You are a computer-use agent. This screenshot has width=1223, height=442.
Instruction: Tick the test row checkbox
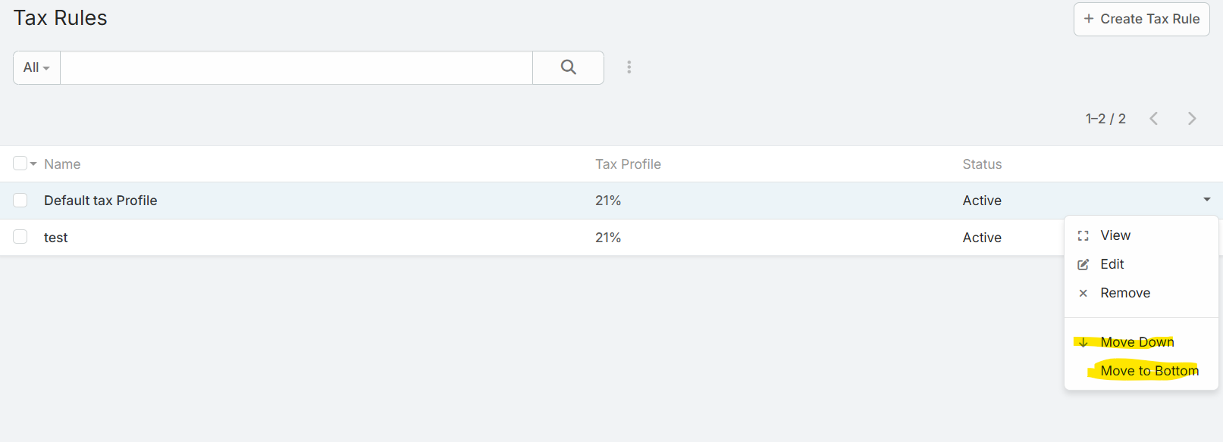pyautogui.click(x=20, y=237)
